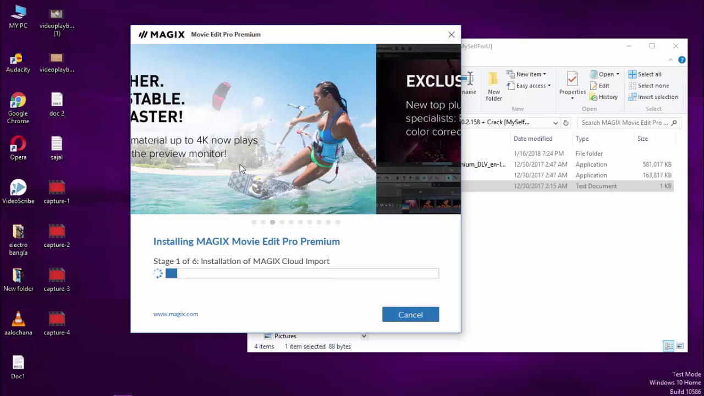Expand the Open dropdown in the ribbon

point(617,74)
